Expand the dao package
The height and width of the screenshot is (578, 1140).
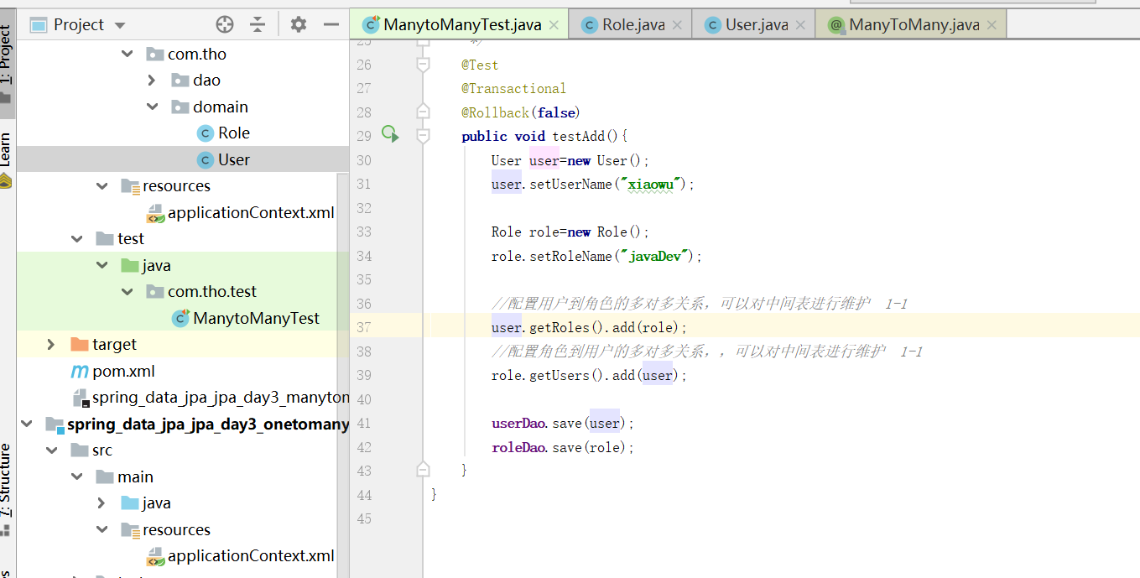click(x=152, y=80)
